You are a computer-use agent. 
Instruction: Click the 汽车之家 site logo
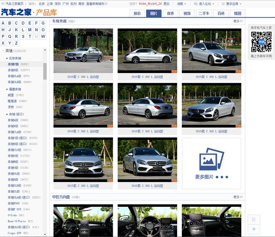point(16,12)
